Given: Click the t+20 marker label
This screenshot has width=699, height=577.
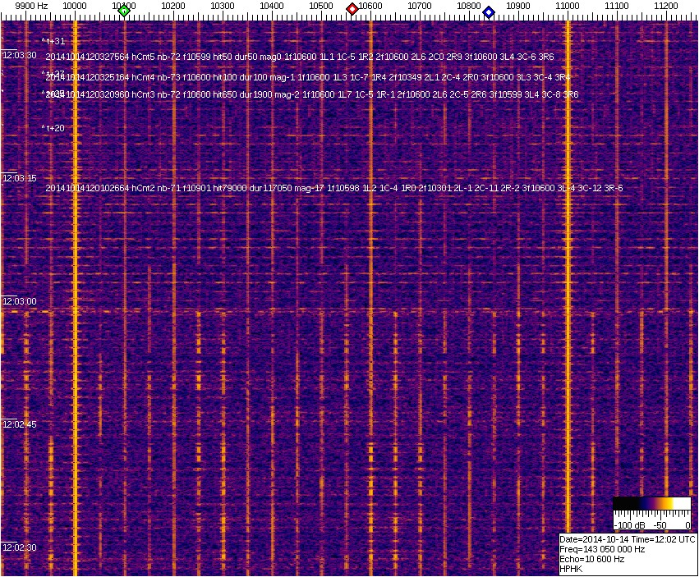Looking at the screenshot, I should [x=53, y=128].
